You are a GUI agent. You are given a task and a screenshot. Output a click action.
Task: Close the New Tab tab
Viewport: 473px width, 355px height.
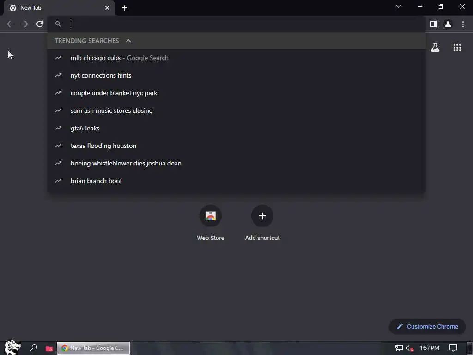(107, 8)
